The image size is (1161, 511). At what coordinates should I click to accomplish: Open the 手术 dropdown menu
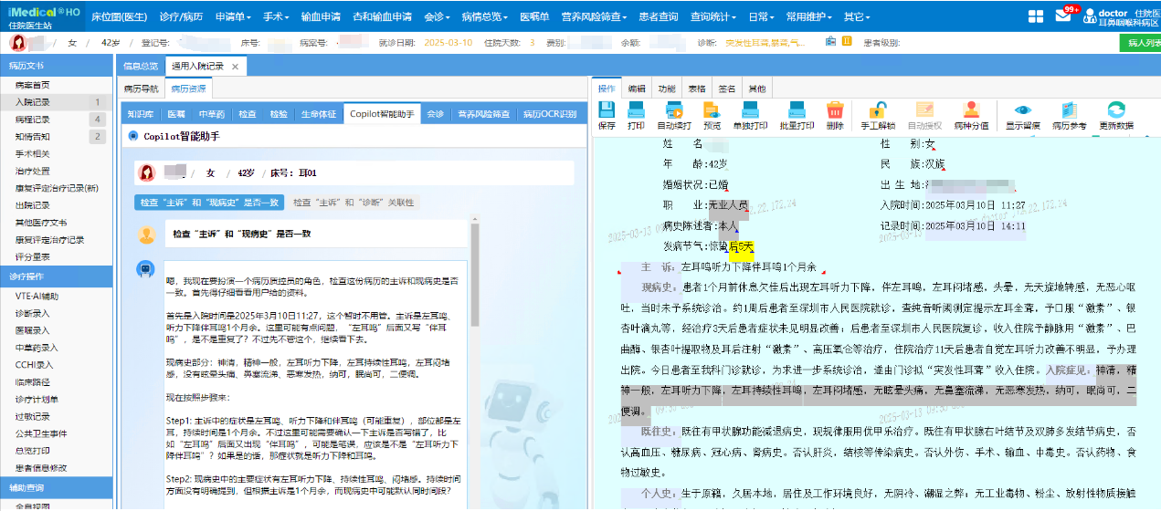click(x=277, y=16)
